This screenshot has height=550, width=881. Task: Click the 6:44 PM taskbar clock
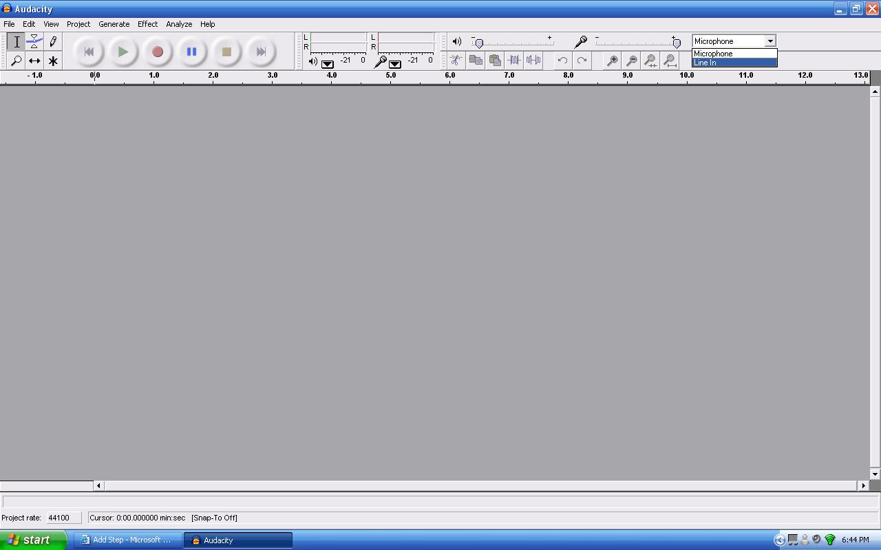tap(855, 540)
